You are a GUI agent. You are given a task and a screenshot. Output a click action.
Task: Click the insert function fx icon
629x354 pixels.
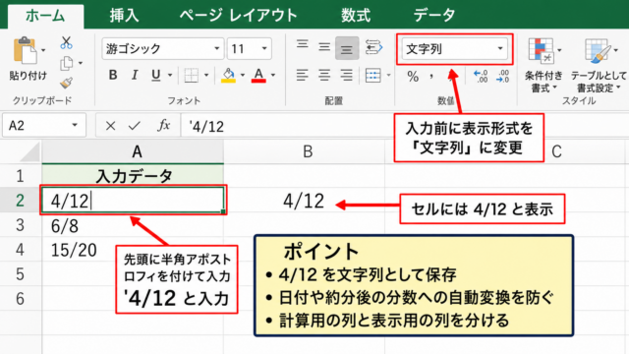click(163, 126)
